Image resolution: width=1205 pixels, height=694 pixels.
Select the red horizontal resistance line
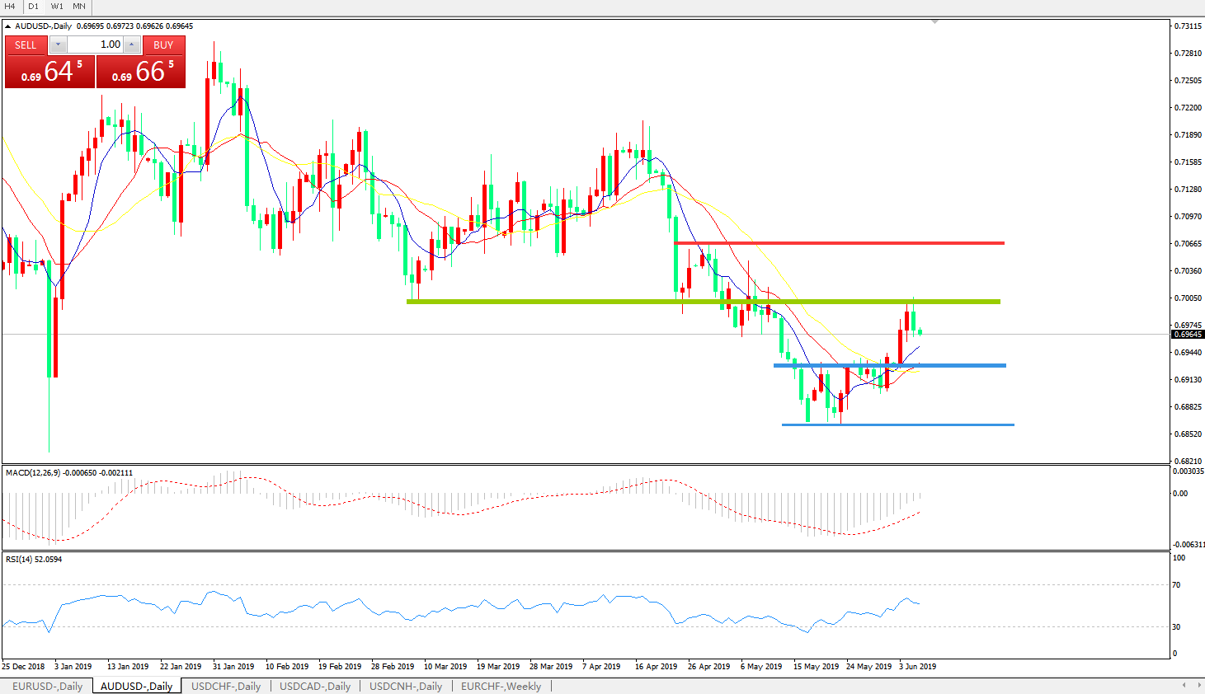[838, 243]
